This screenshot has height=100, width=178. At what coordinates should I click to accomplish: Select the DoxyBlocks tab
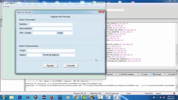pos(171,74)
